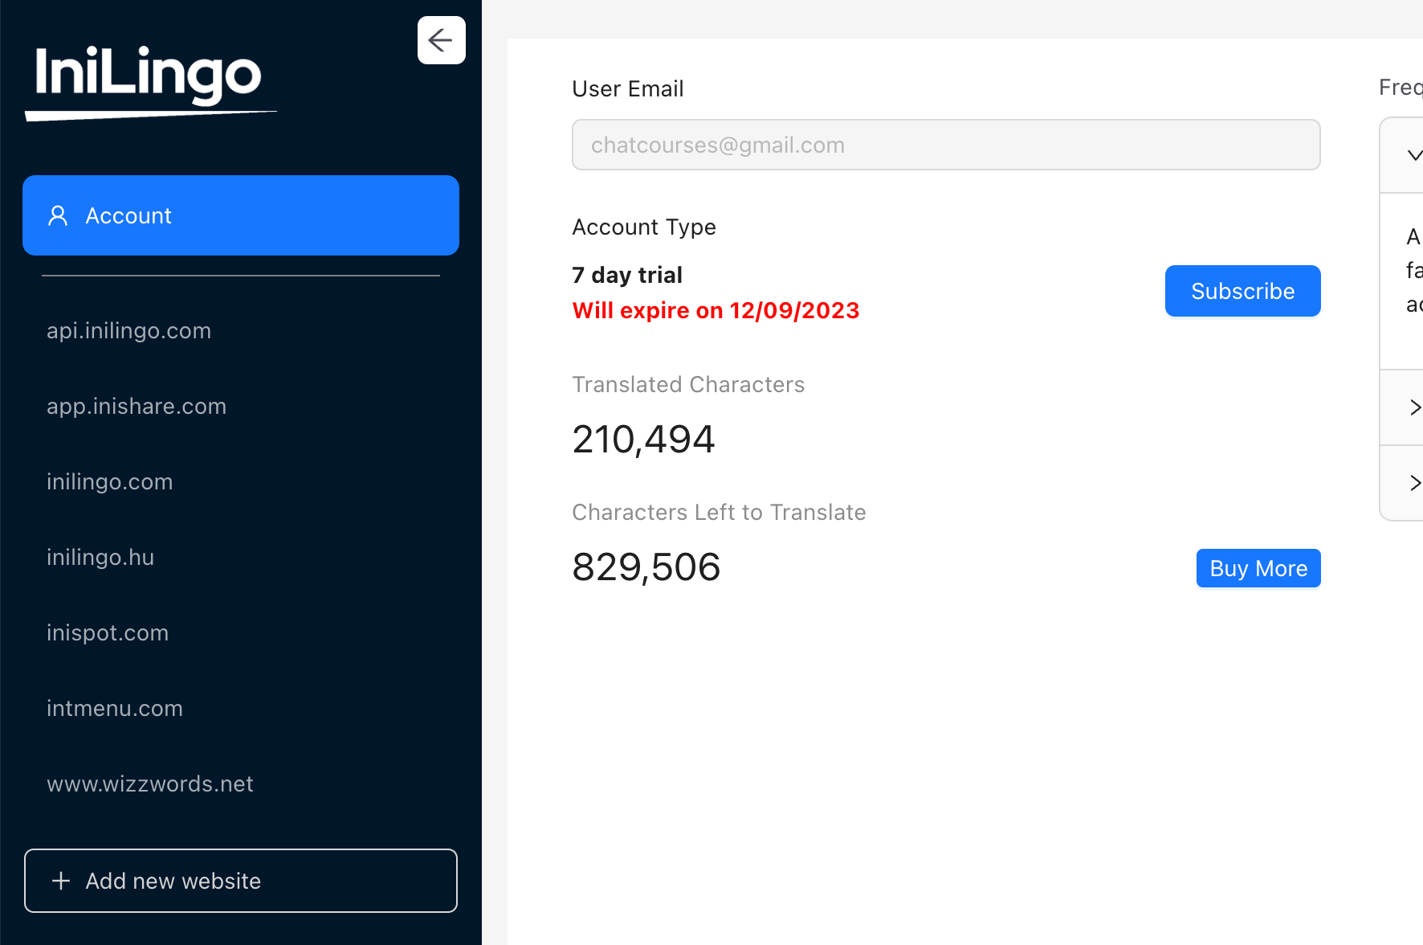Click the 'Characters Left to Translate' label

click(x=719, y=513)
